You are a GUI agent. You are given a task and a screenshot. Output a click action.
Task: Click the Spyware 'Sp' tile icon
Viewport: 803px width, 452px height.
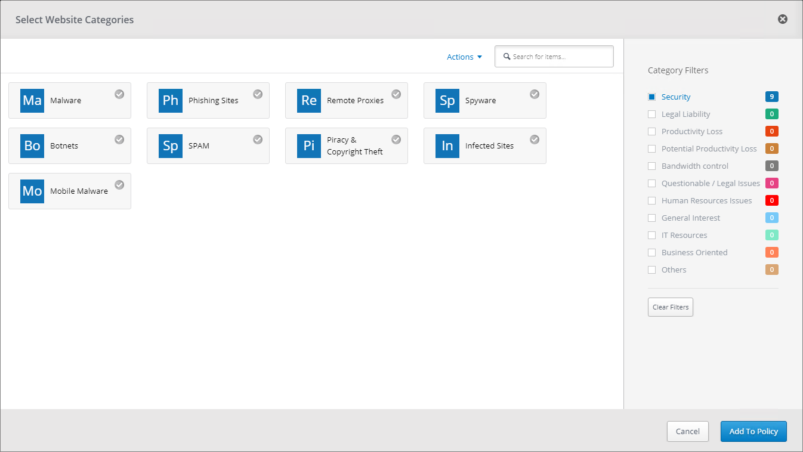447,100
